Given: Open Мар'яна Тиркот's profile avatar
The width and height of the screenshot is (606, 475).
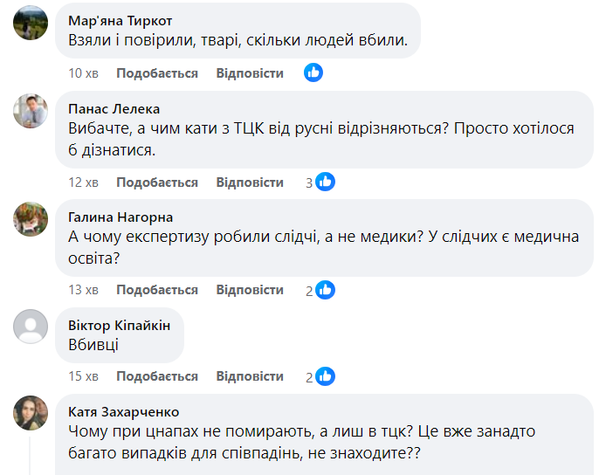Looking at the screenshot, I should (31, 24).
